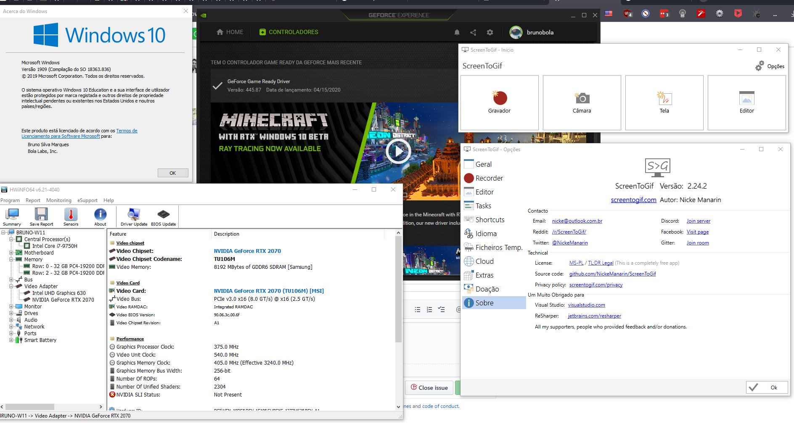This screenshot has width=794, height=423.
Task: Click OK in Acerca do Windows
Action: point(173,173)
